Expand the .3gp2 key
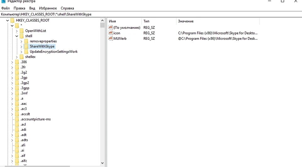This screenshot has height=167, width=302. pos(12,83)
